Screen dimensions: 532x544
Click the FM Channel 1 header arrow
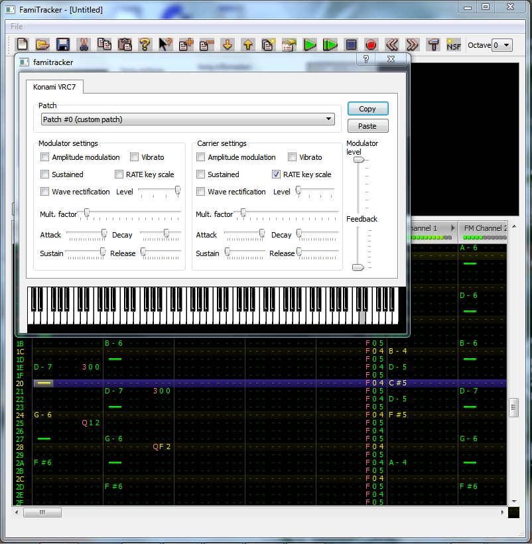pyautogui.click(x=453, y=228)
